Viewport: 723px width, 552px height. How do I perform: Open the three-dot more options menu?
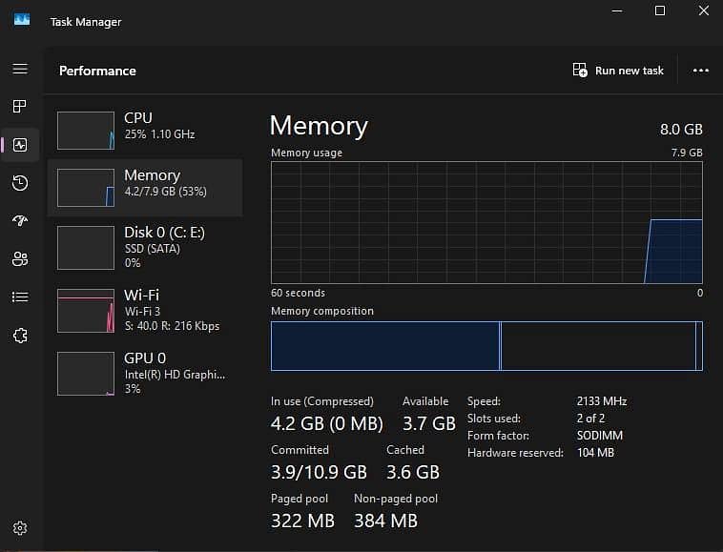click(x=700, y=71)
